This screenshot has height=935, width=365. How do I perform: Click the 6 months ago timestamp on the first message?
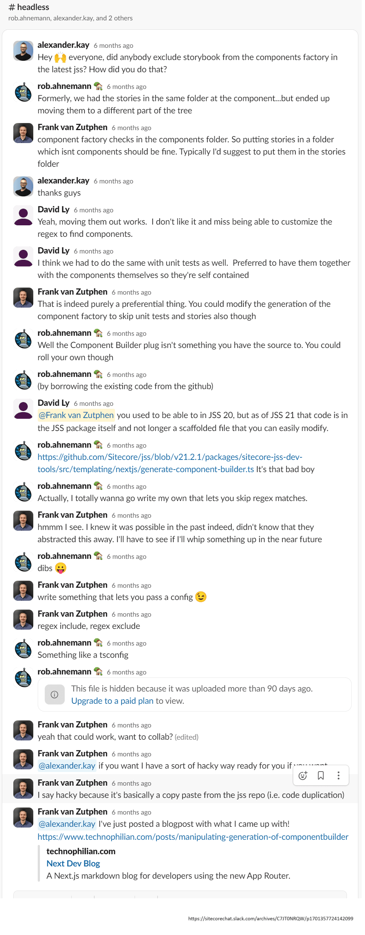(x=113, y=46)
